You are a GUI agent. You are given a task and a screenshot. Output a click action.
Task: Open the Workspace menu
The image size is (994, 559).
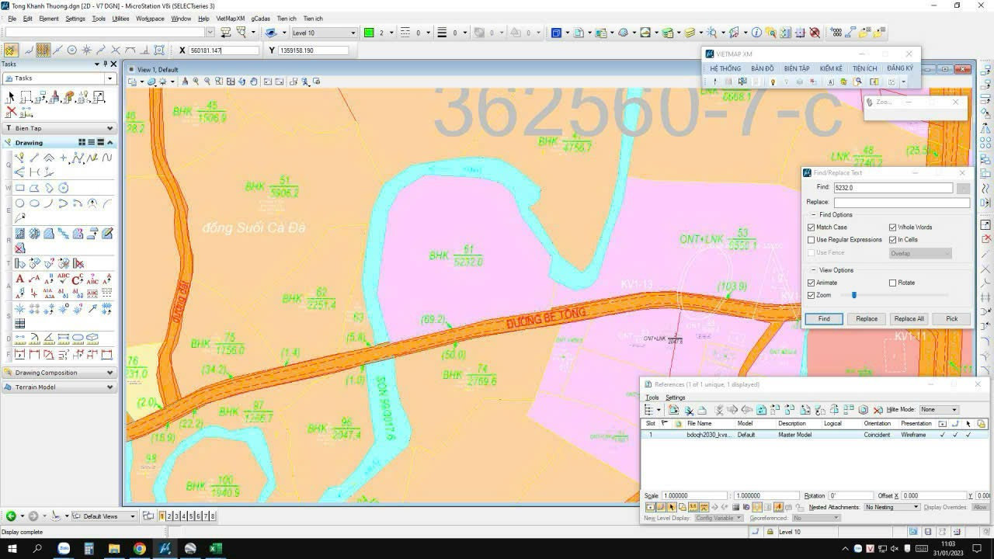coord(150,19)
